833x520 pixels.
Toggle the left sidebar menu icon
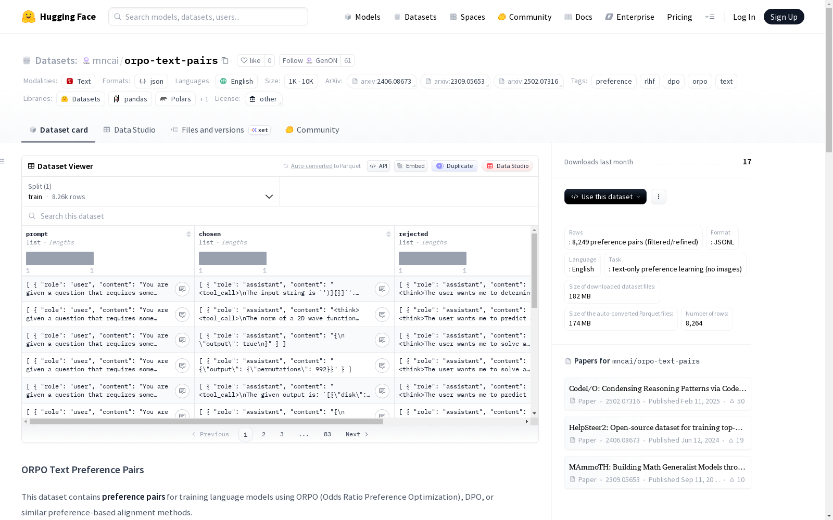click(x=3, y=161)
